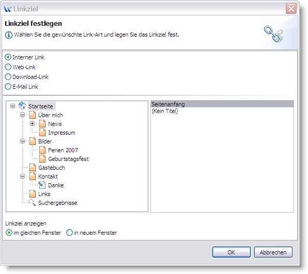Click the Links page icon
The width and height of the screenshot is (308, 274).
[33, 194]
